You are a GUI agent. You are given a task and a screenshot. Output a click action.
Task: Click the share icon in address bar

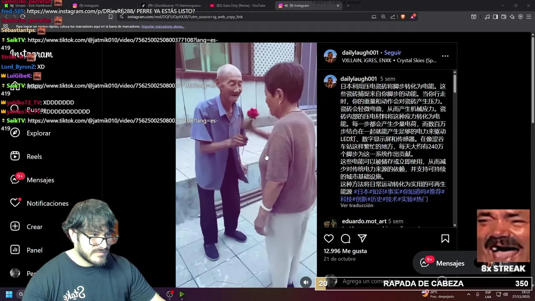click(393, 17)
